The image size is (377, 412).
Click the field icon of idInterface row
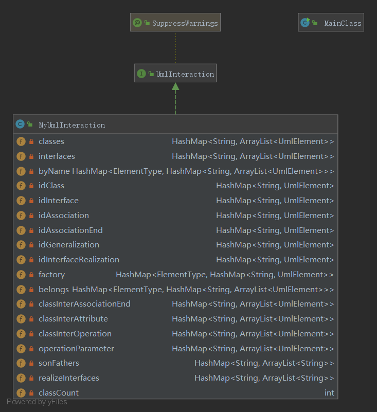click(x=21, y=201)
